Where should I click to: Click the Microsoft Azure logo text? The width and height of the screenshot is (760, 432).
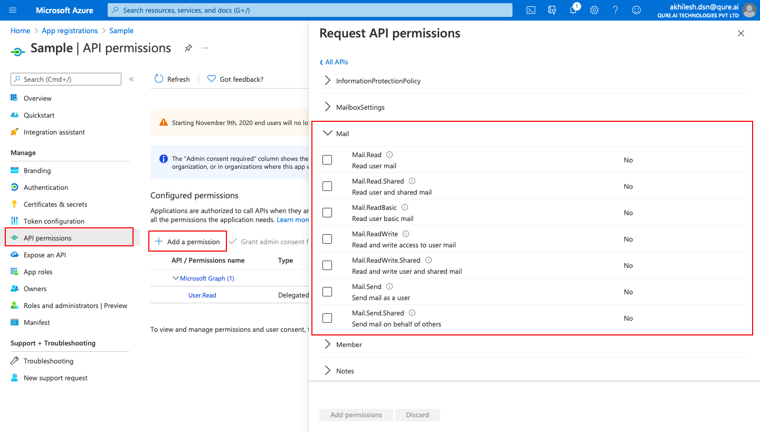(x=64, y=10)
